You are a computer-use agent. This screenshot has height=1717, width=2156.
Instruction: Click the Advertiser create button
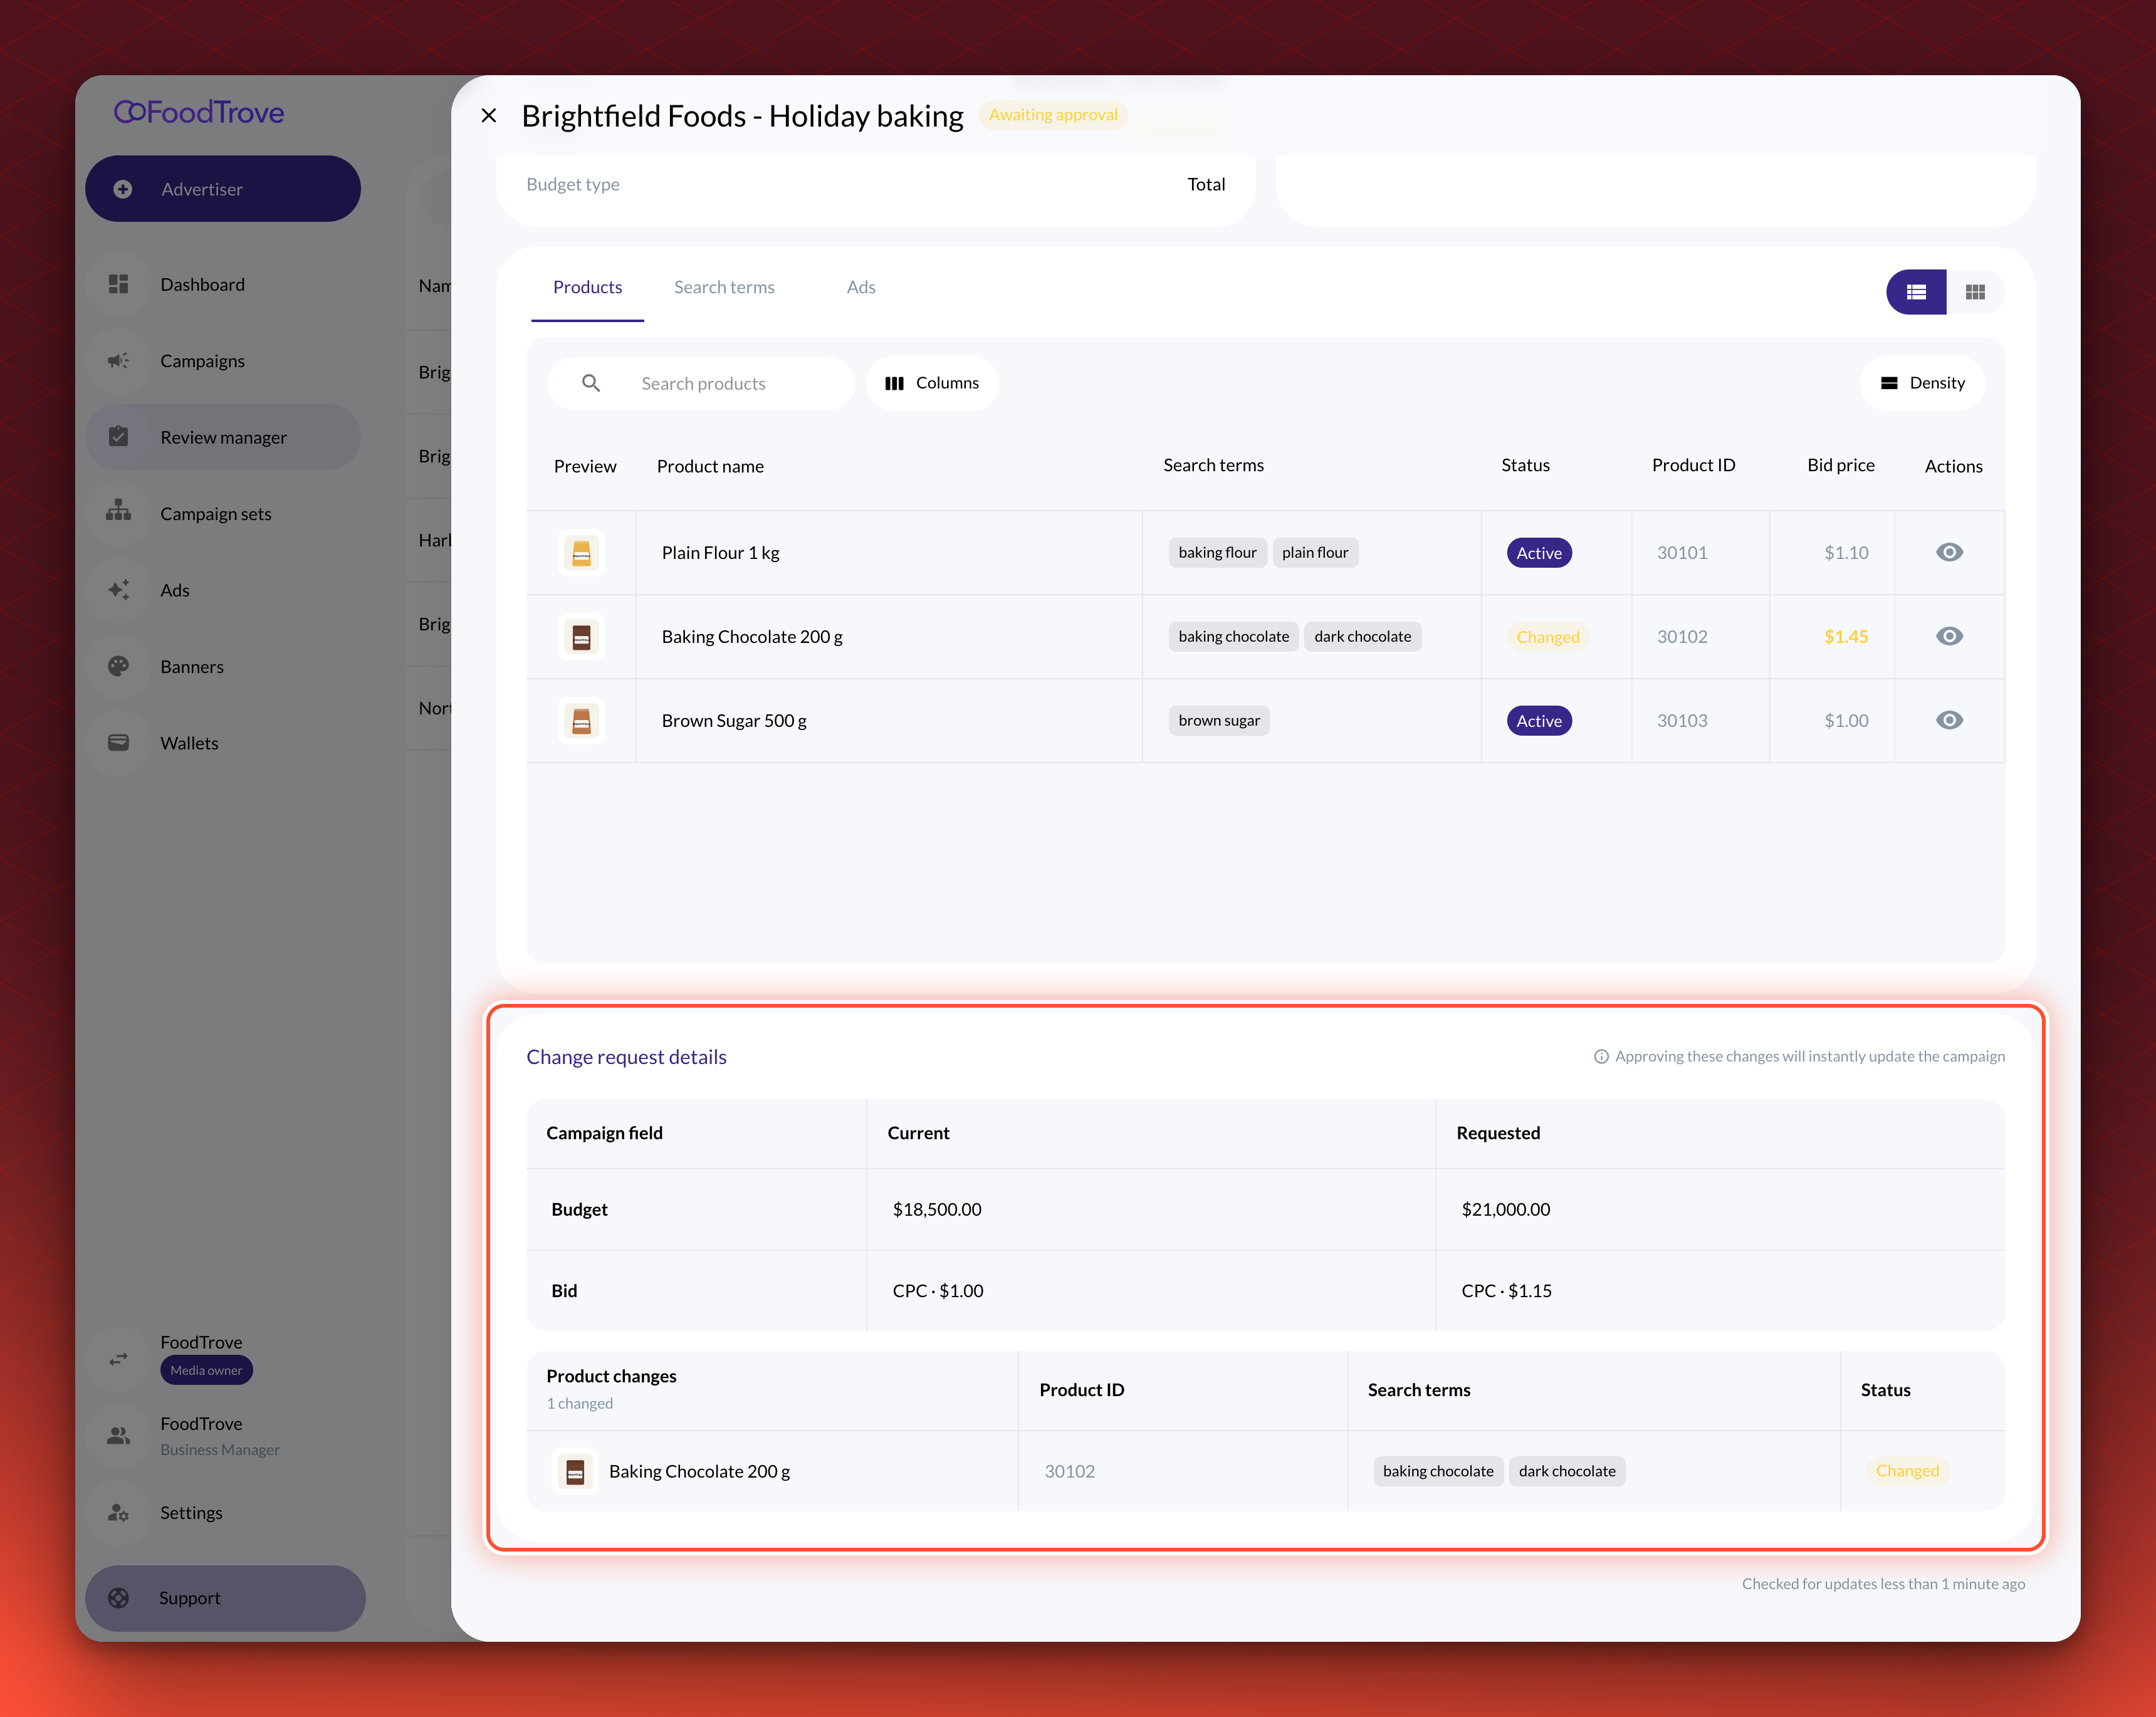tap(223, 189)
